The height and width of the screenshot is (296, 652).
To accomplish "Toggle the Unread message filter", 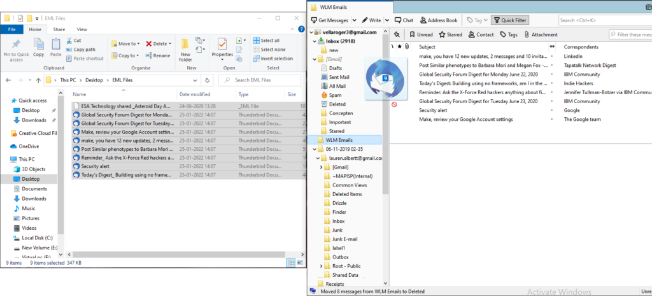I will coord(421,34).
